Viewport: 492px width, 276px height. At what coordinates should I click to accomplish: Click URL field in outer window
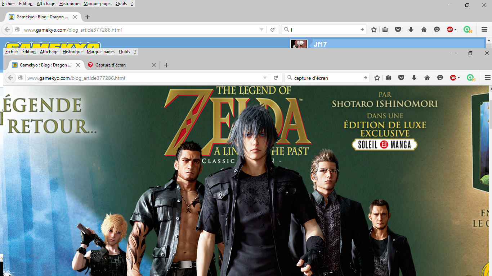pos(140,30)
